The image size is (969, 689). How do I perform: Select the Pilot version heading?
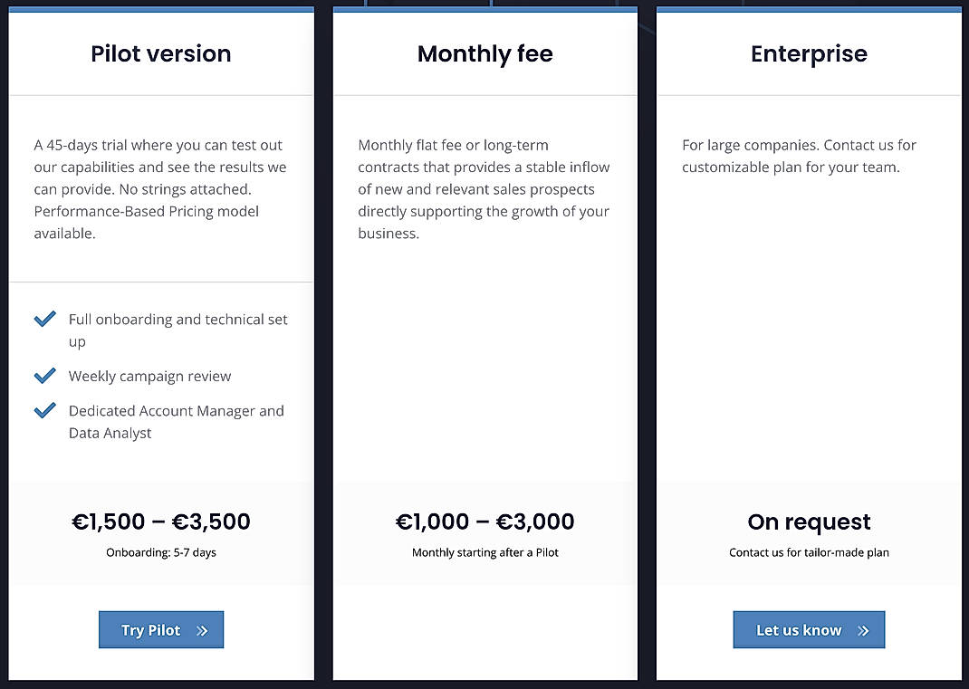pyautogui.click(x=159, y=53)
